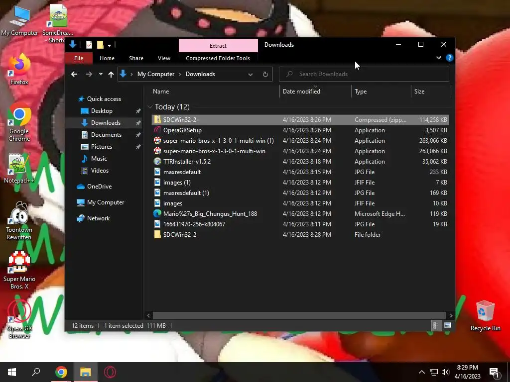This screenshot has width=510, height=382.
Task: Open Pictures in the navigation pane
Action: coord(102,147)
